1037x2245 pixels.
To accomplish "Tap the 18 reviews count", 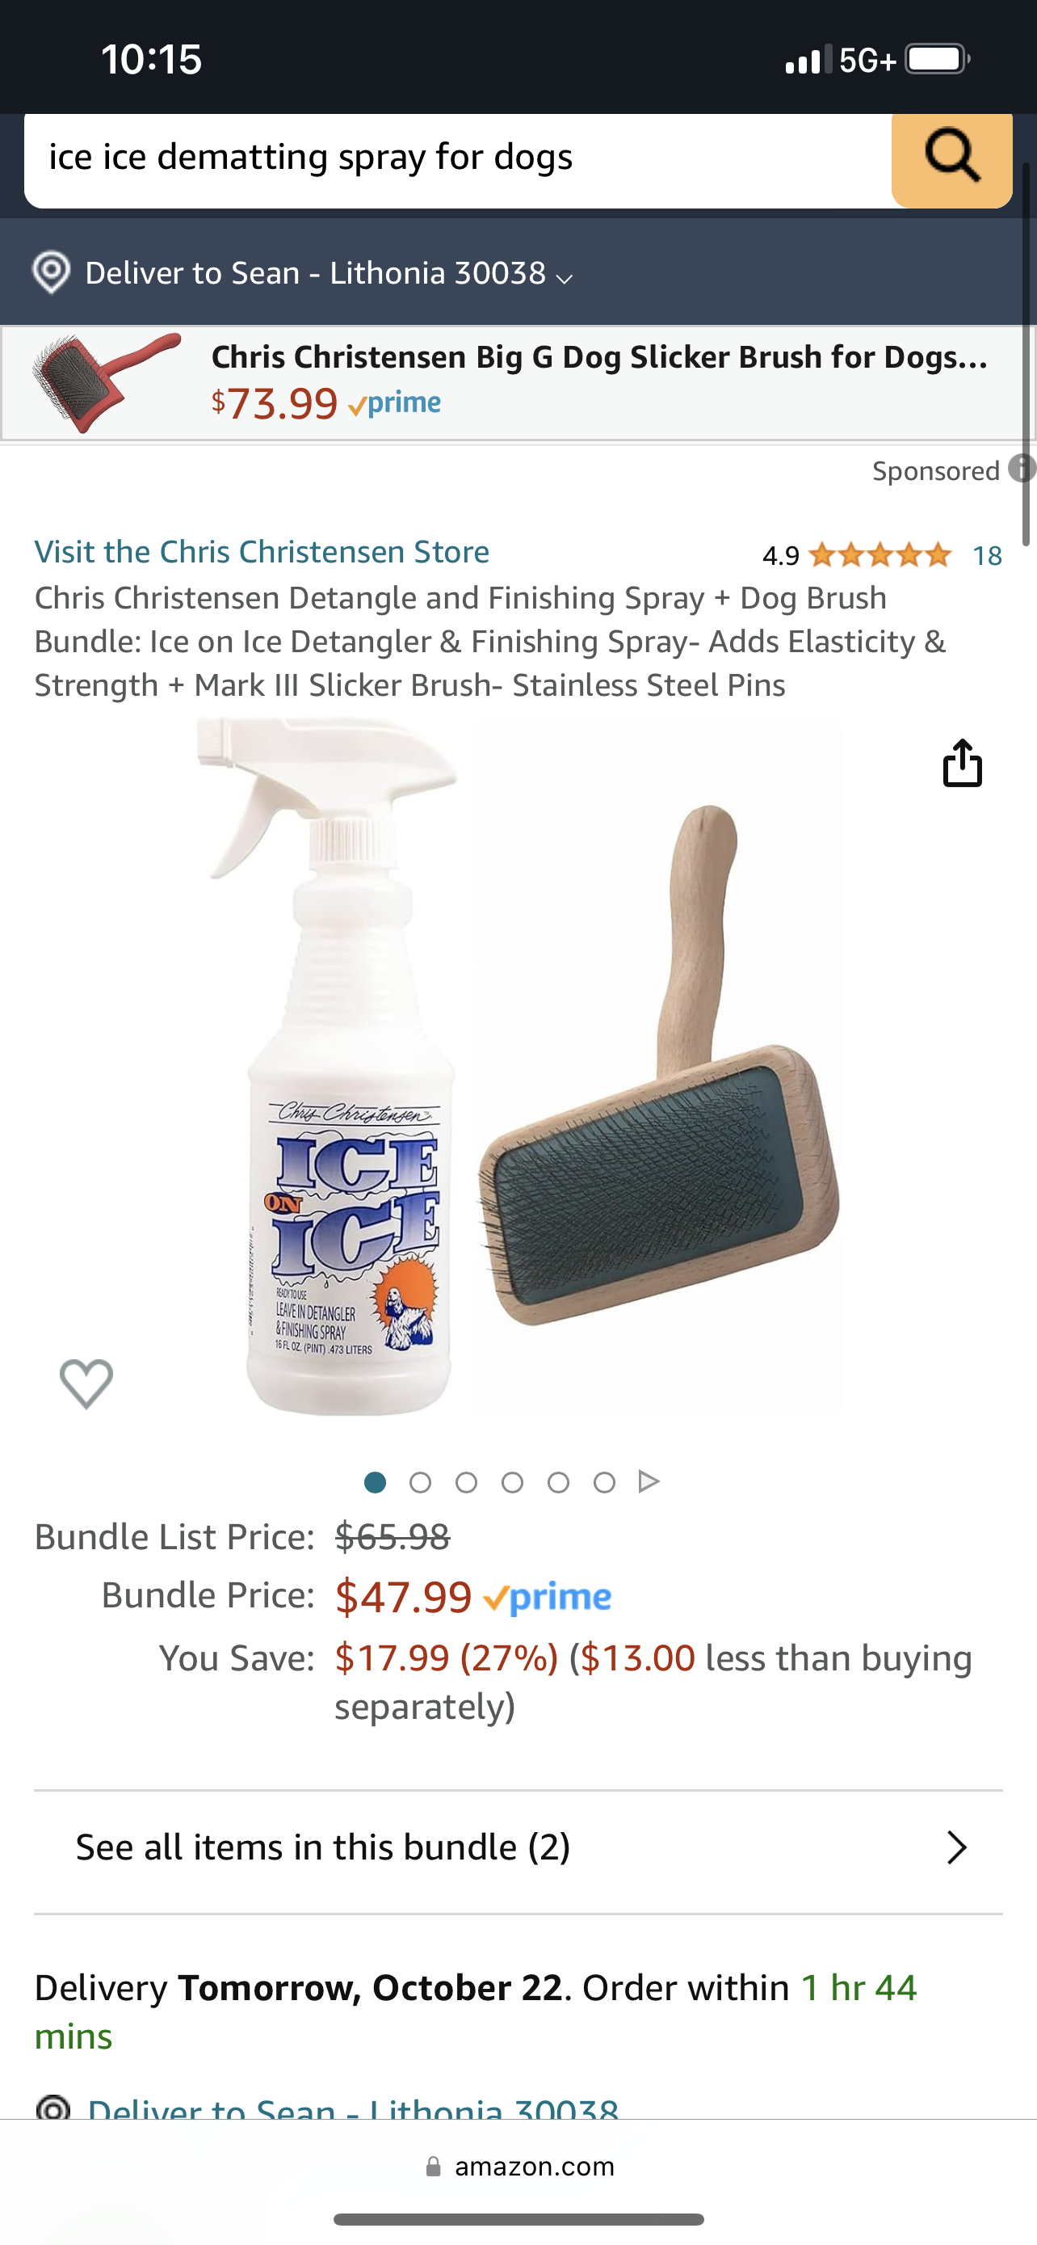I will click(x=988, y=556).
